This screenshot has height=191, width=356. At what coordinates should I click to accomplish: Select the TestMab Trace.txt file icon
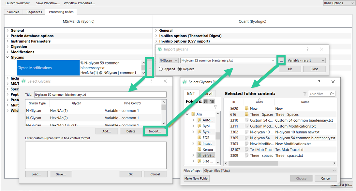(246, 150)
